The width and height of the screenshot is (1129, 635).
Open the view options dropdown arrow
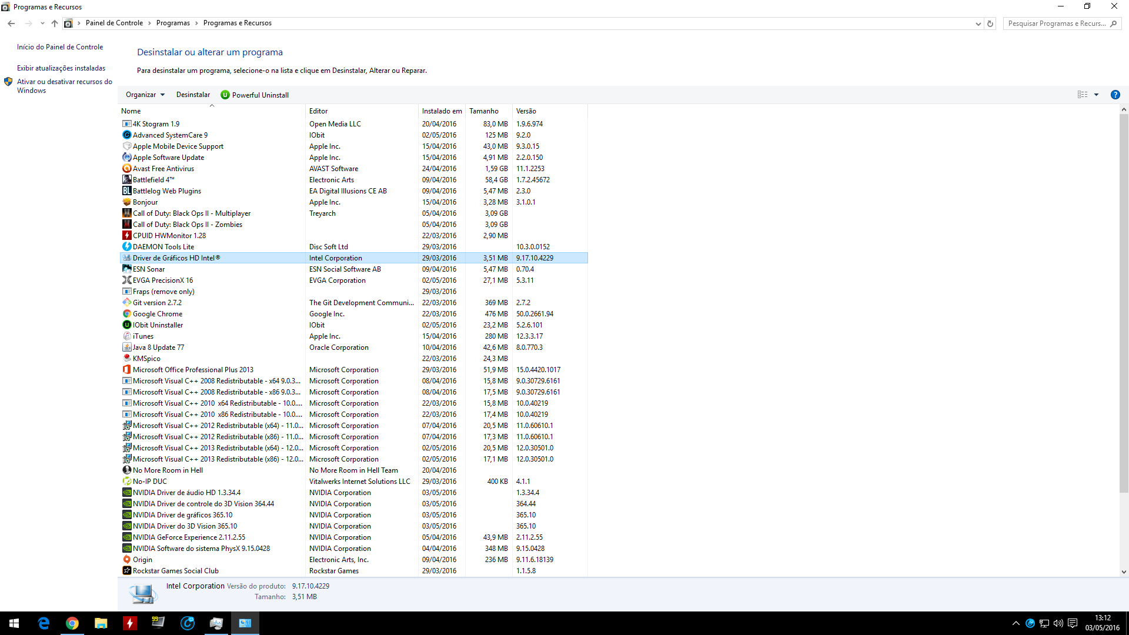1096,95
